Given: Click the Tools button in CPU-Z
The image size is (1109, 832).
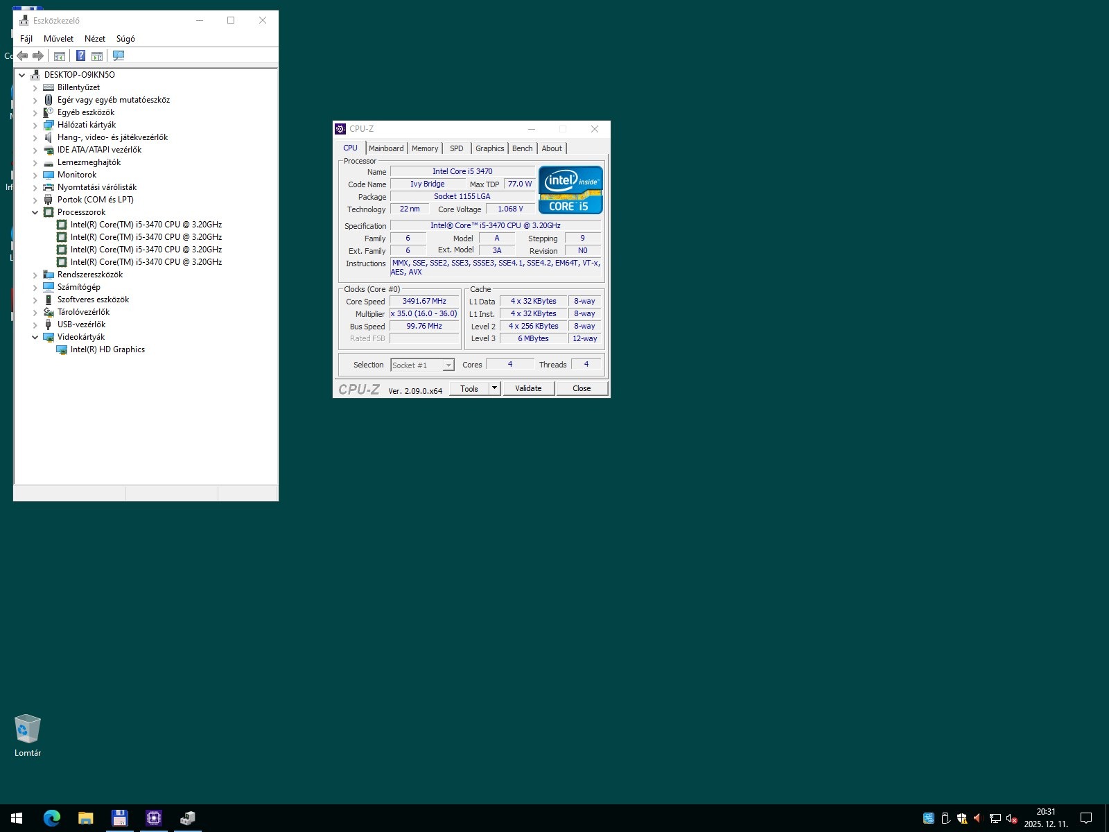Looking at the screenshot, I should point(469,388).
